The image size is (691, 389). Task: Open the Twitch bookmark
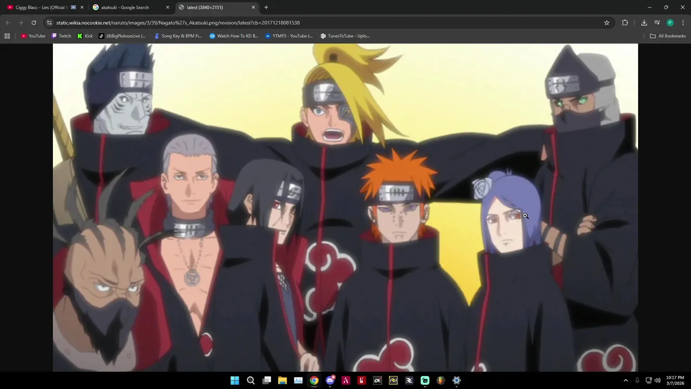[x=61, y=36]
